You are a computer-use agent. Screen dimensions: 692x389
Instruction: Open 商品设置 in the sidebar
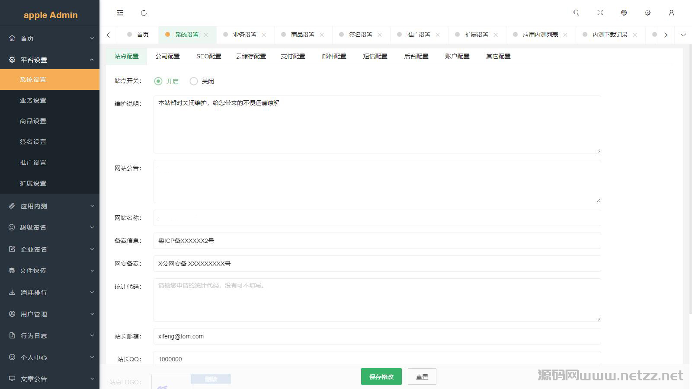point(50,121)
